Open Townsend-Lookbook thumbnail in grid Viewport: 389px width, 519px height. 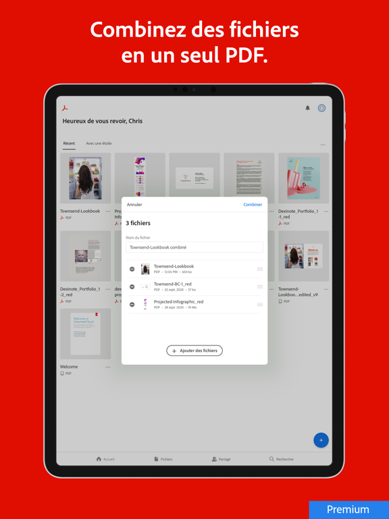pos(85,178)
